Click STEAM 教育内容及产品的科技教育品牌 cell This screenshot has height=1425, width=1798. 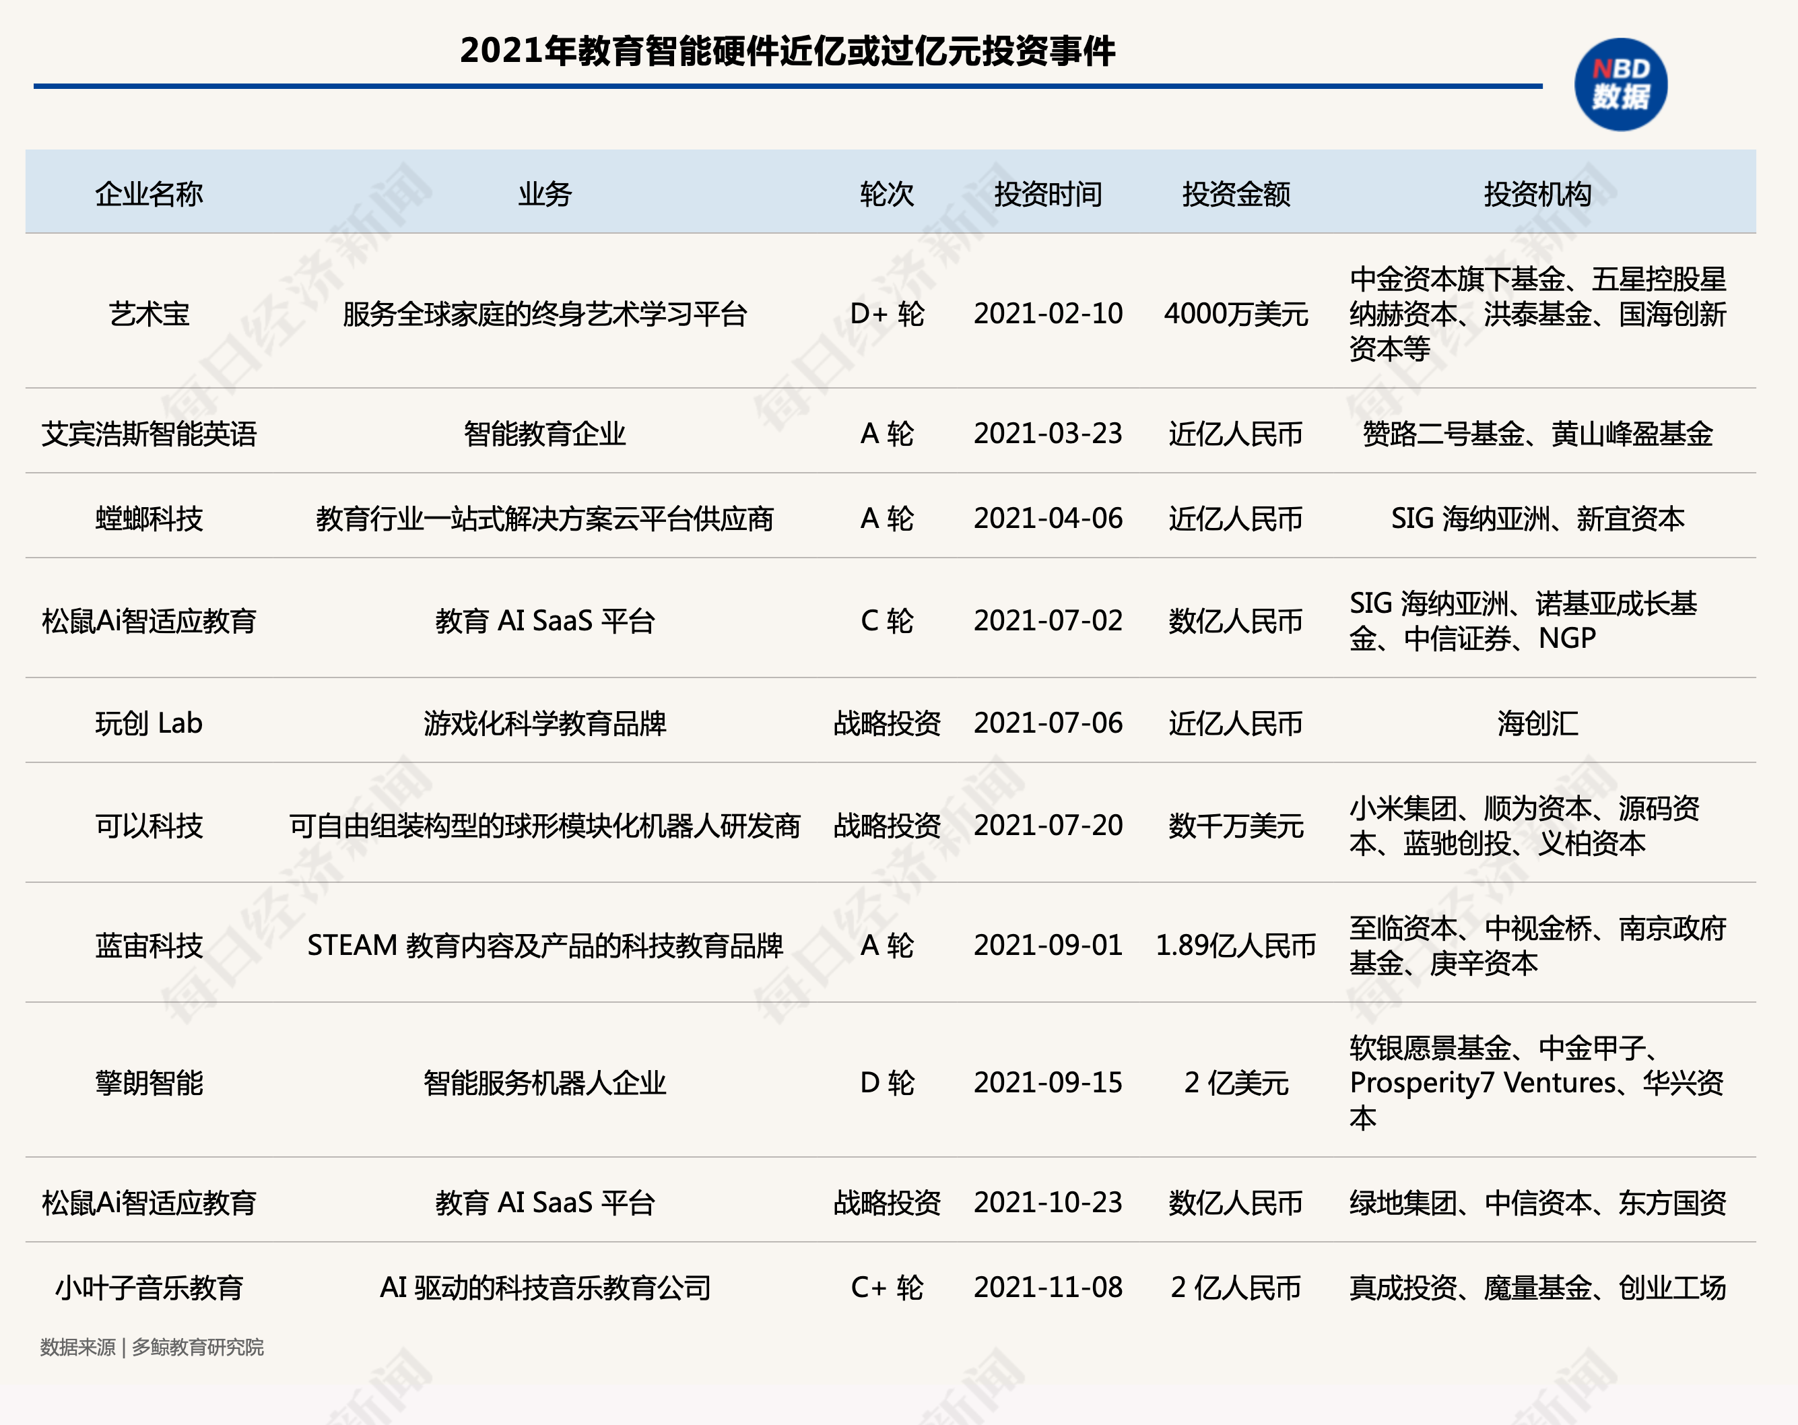[545, 946]
